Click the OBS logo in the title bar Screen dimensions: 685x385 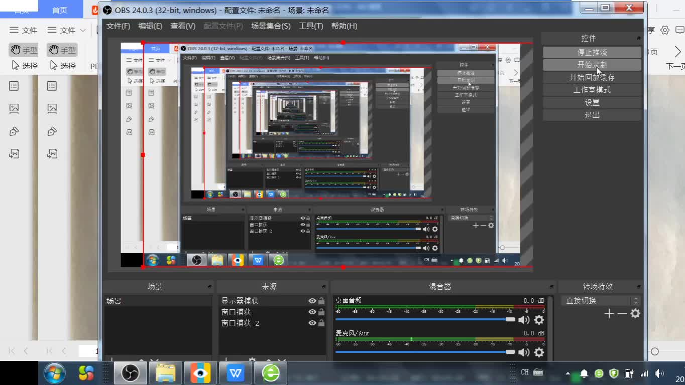107,10
